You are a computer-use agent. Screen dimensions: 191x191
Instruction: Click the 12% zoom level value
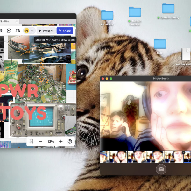tap(51, 142)
